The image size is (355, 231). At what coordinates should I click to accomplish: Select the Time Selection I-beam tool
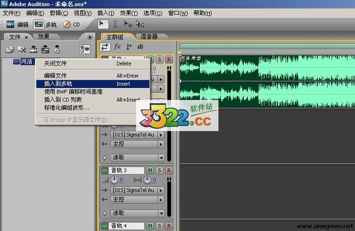(x=115, y=24)
